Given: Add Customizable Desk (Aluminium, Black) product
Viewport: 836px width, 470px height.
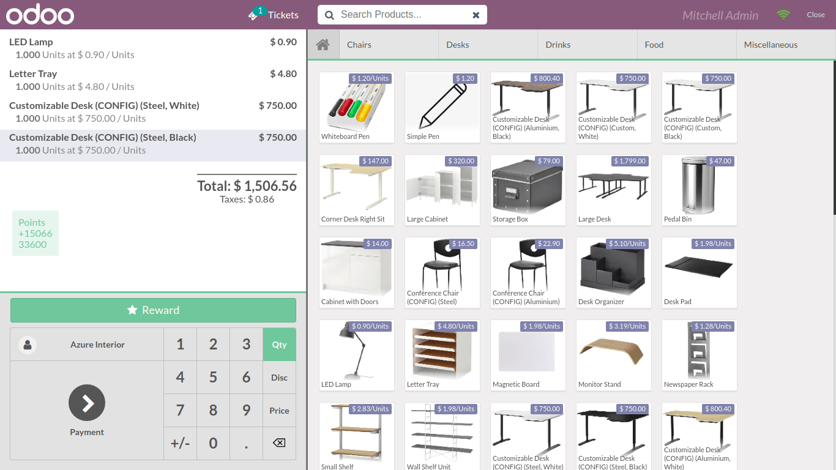Looking at the screenshot, I should (x=528, y=108).
